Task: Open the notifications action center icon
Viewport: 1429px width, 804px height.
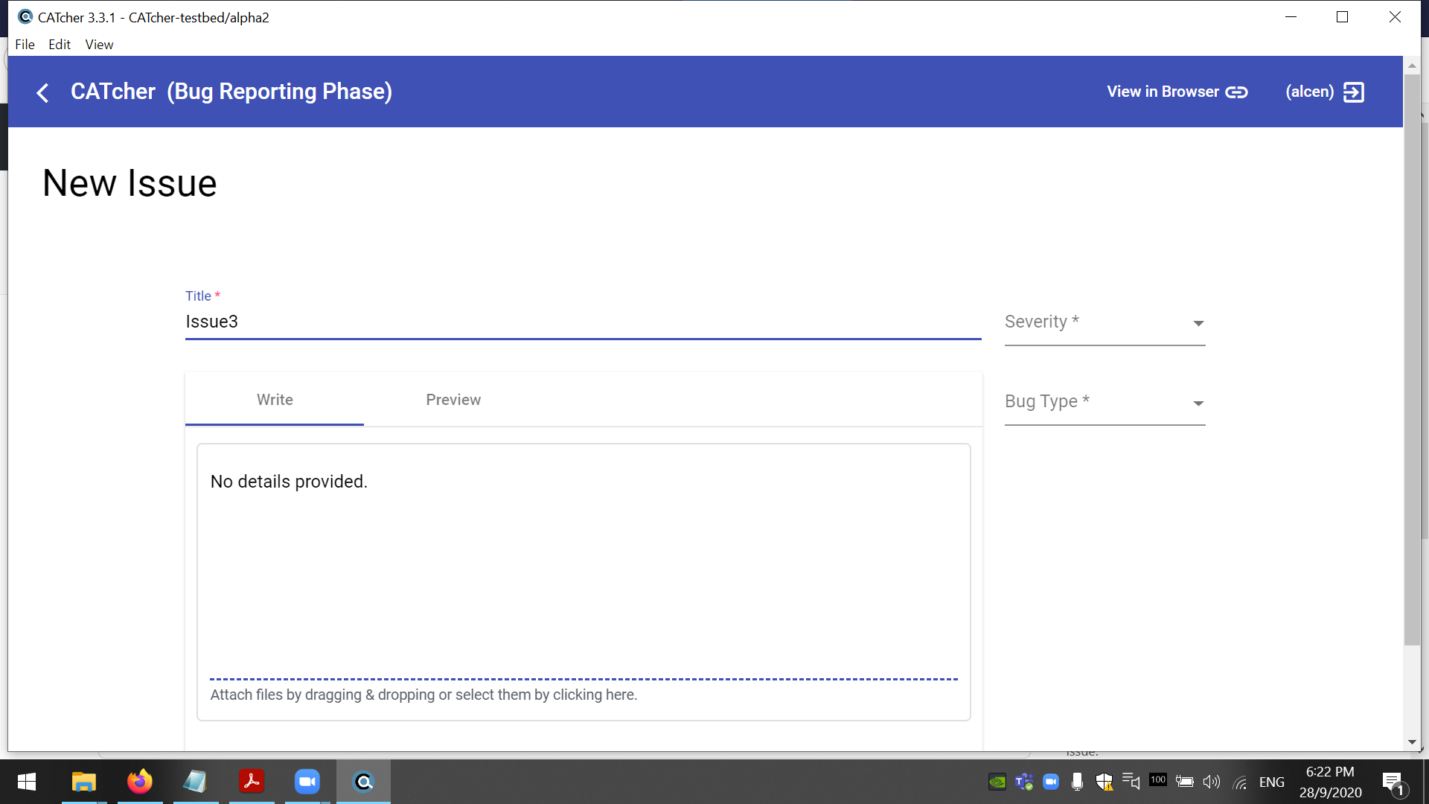Action: (x=1393, y=782)
